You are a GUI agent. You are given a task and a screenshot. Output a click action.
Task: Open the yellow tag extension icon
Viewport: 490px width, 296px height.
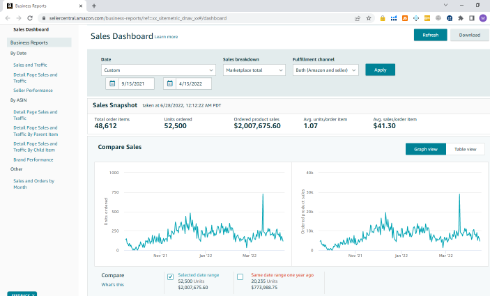[427, 18]
